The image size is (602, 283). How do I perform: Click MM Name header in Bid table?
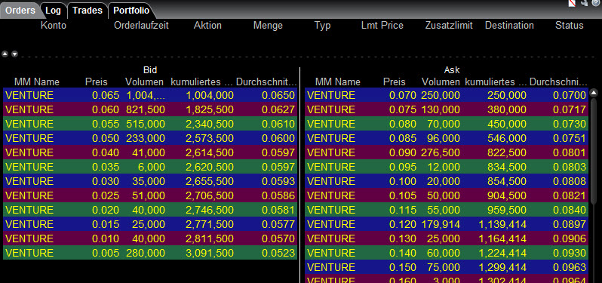point(37,82)
